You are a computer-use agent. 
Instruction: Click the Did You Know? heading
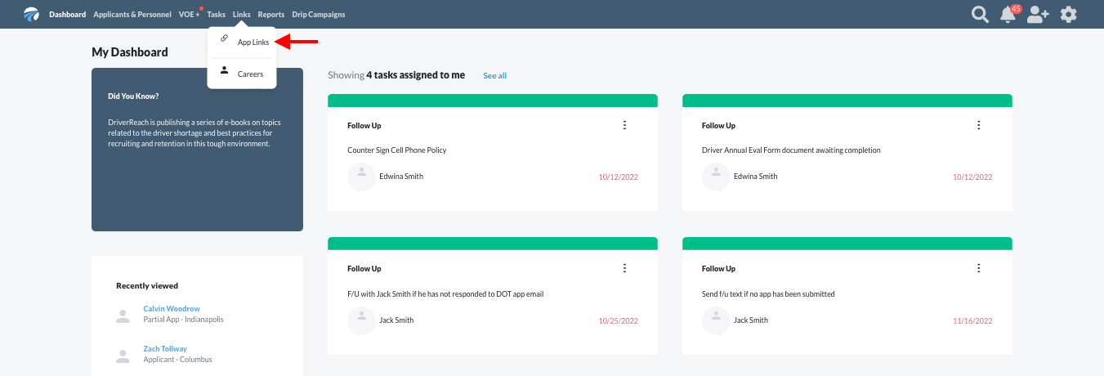tap(133, 96)
